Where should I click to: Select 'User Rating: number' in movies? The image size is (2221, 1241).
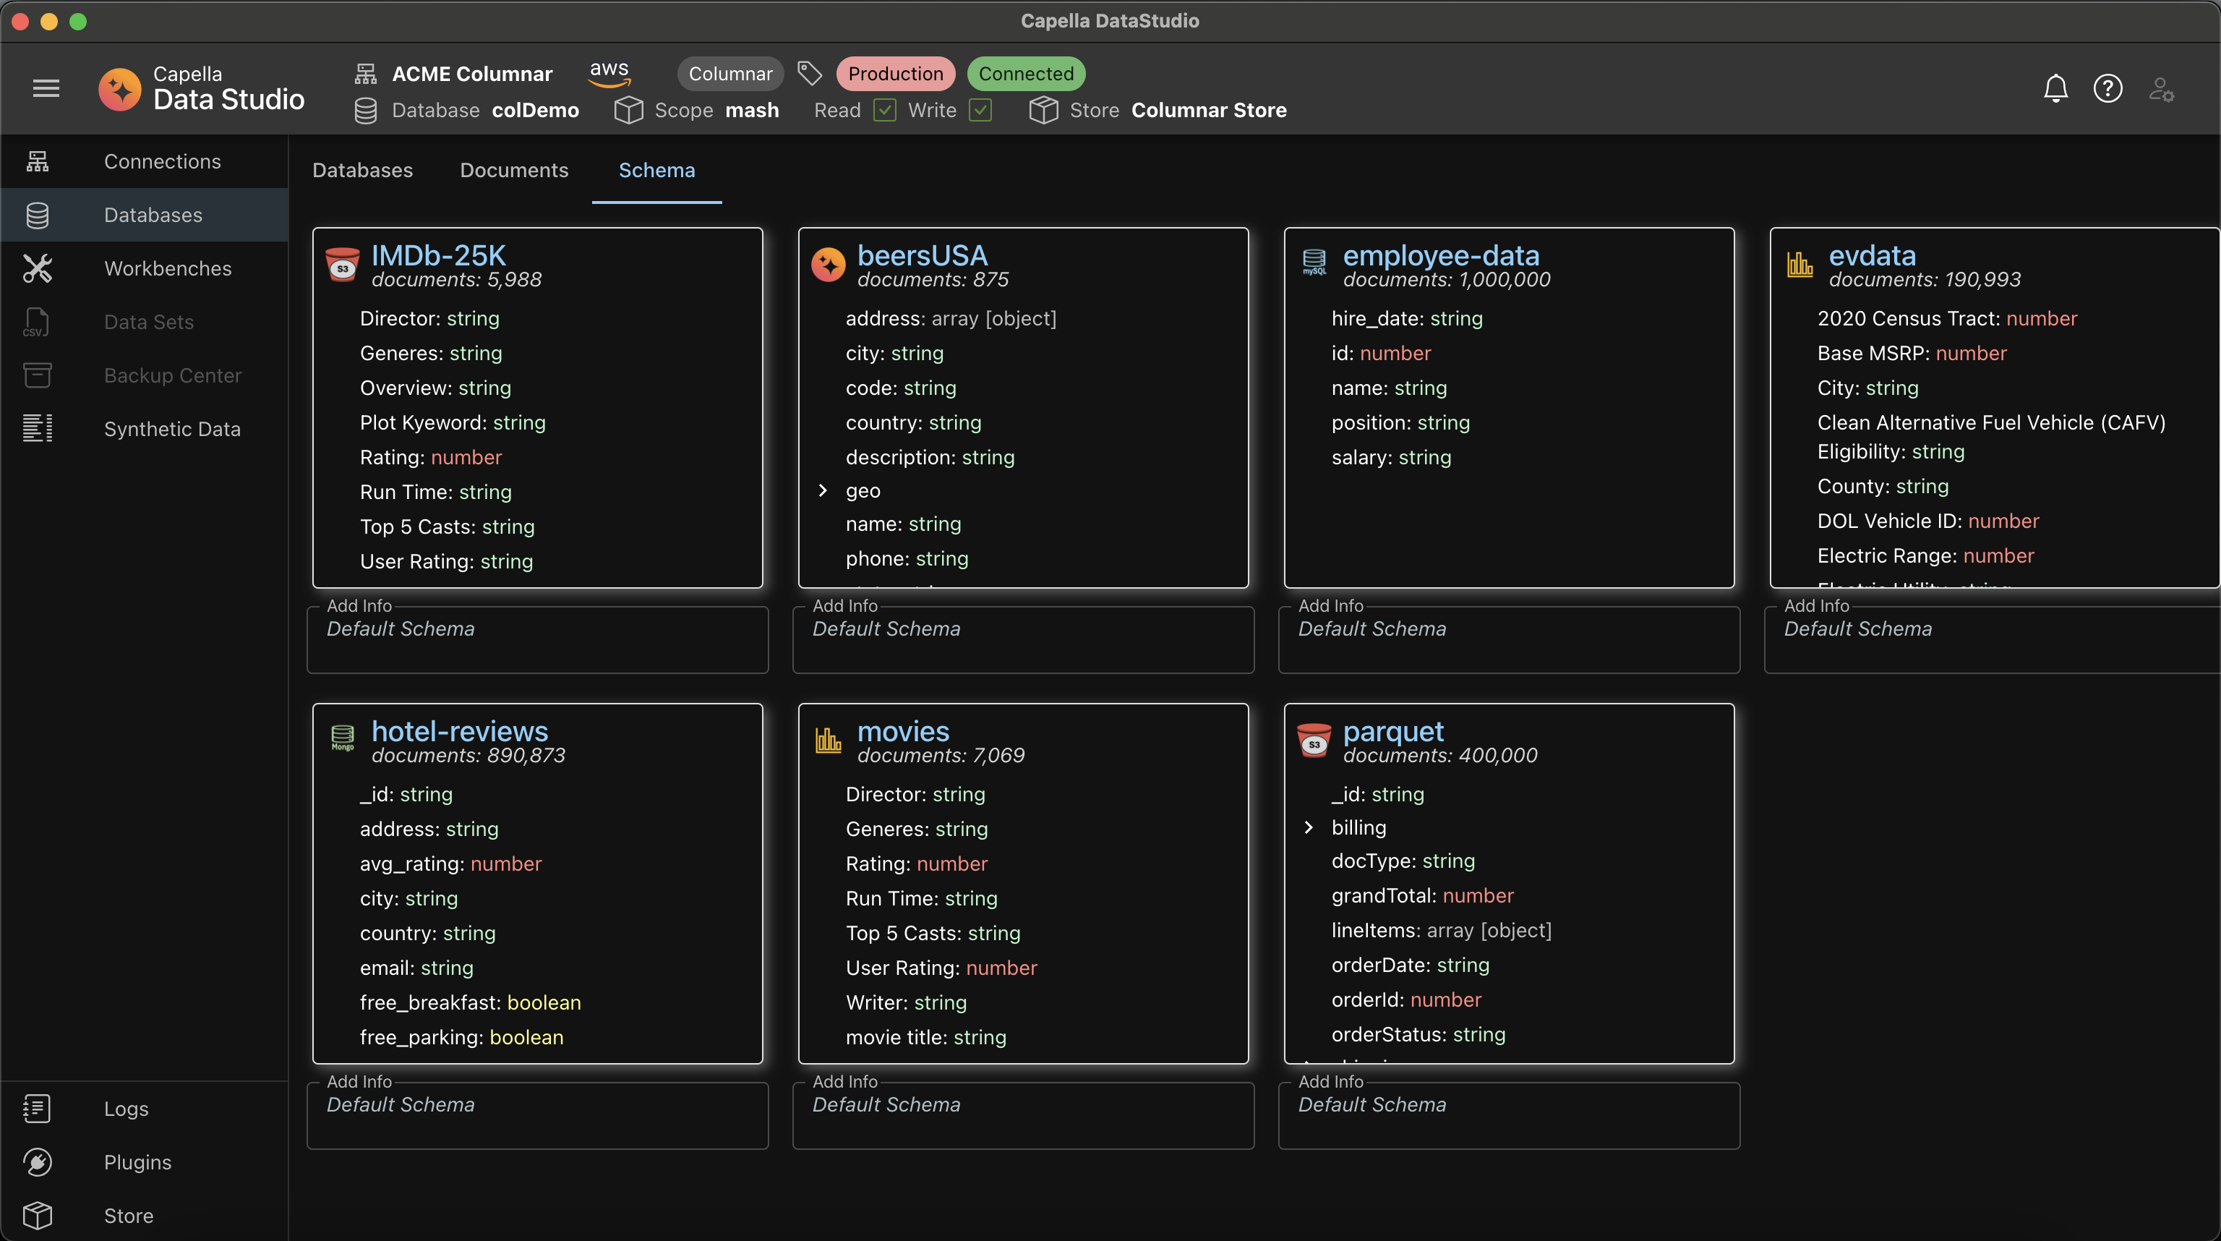tap(941, 968)
